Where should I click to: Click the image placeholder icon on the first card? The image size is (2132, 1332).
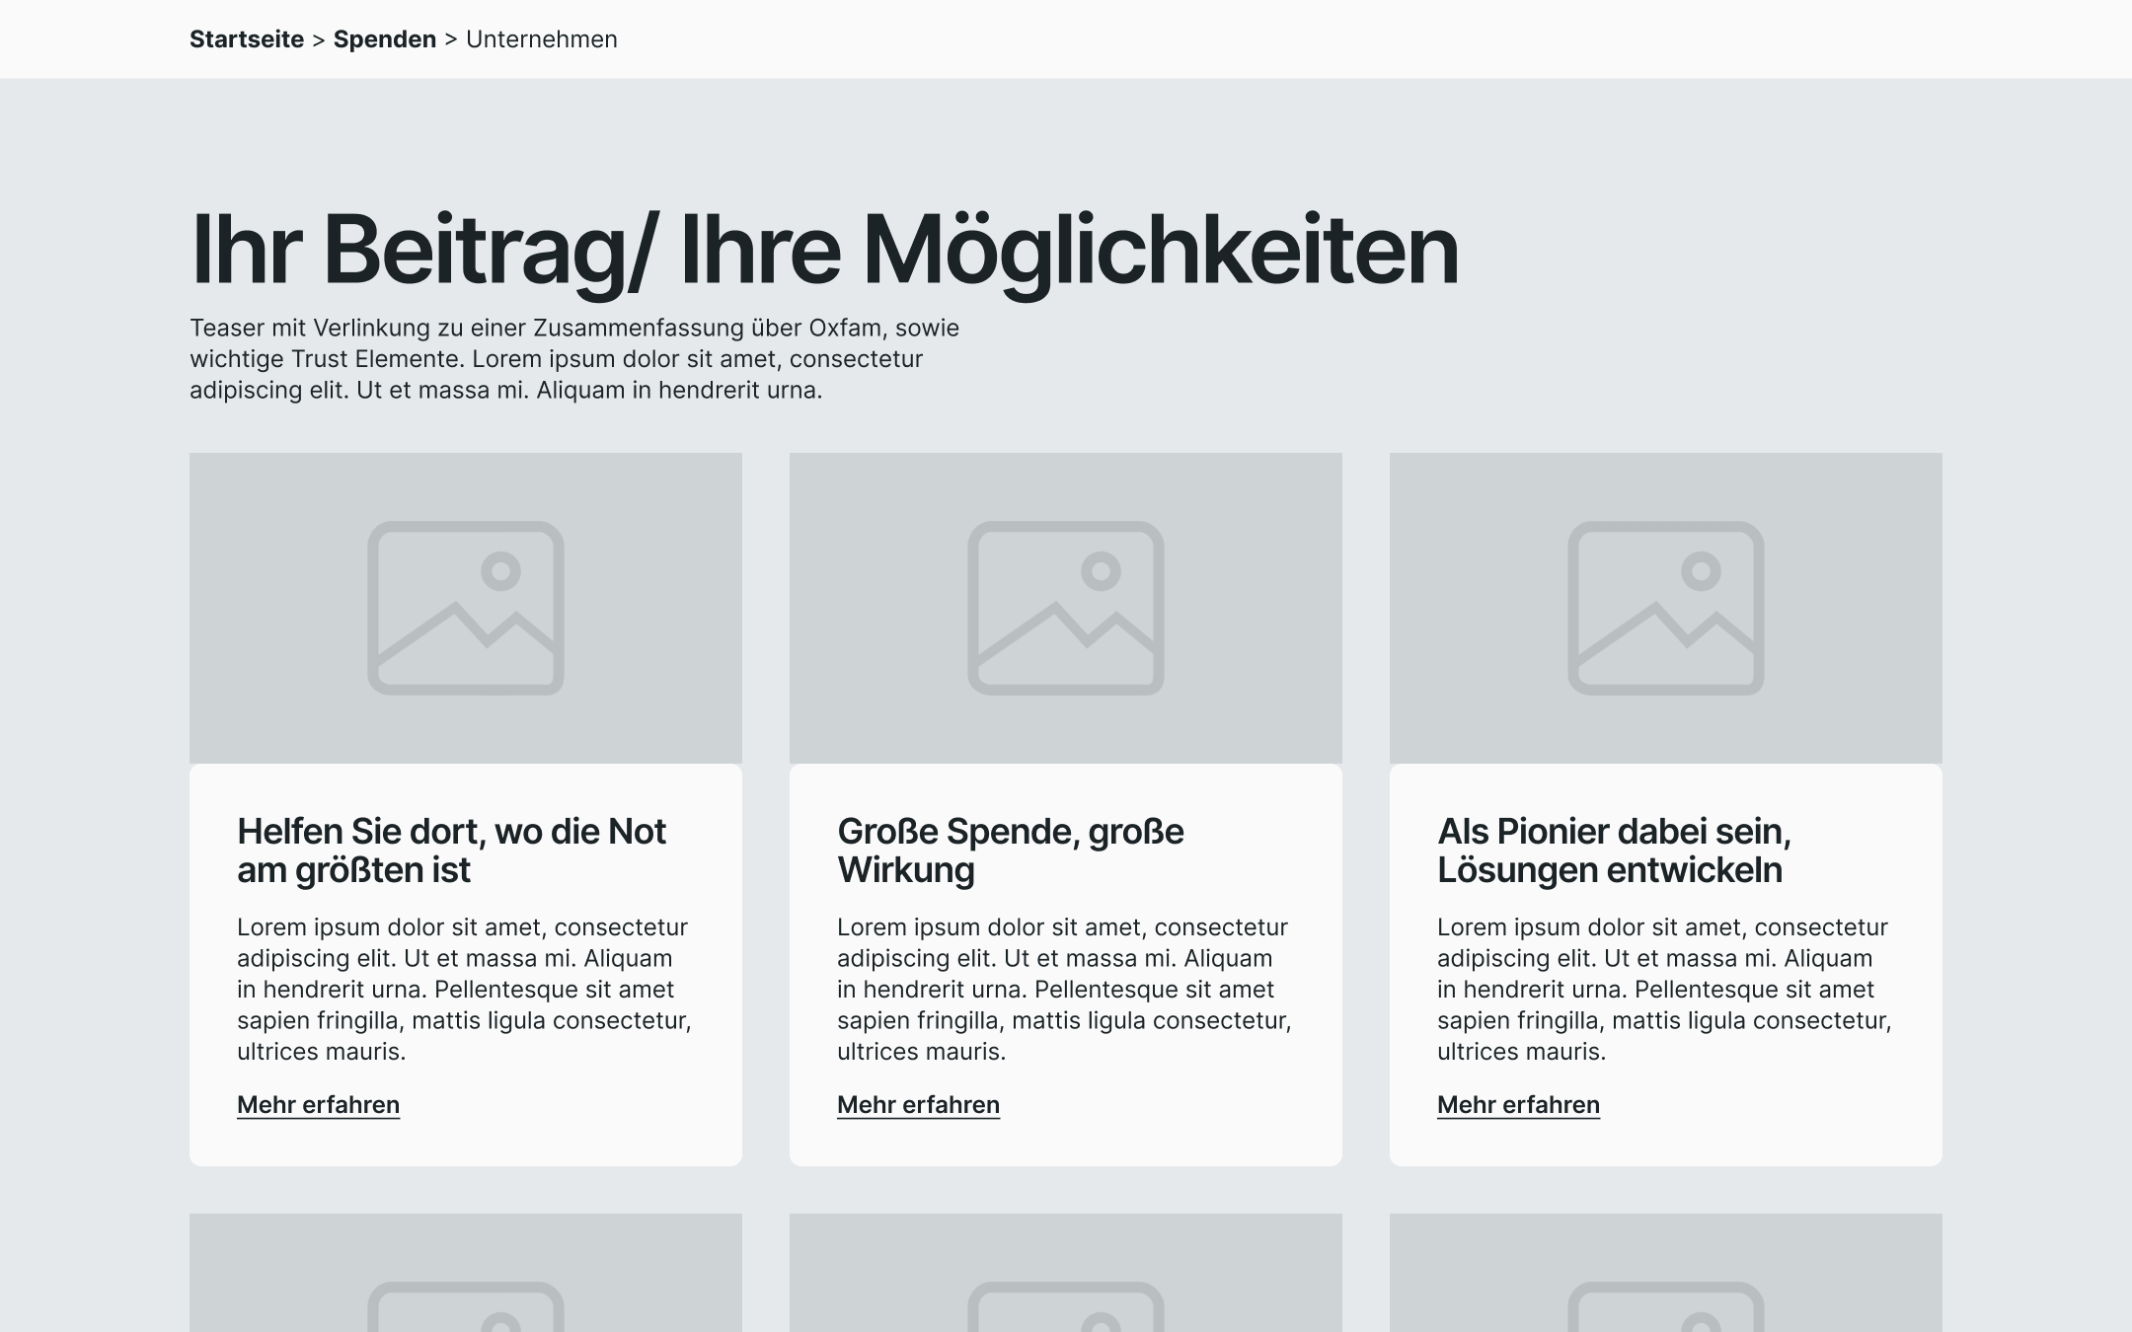click(x=467, y=606)
